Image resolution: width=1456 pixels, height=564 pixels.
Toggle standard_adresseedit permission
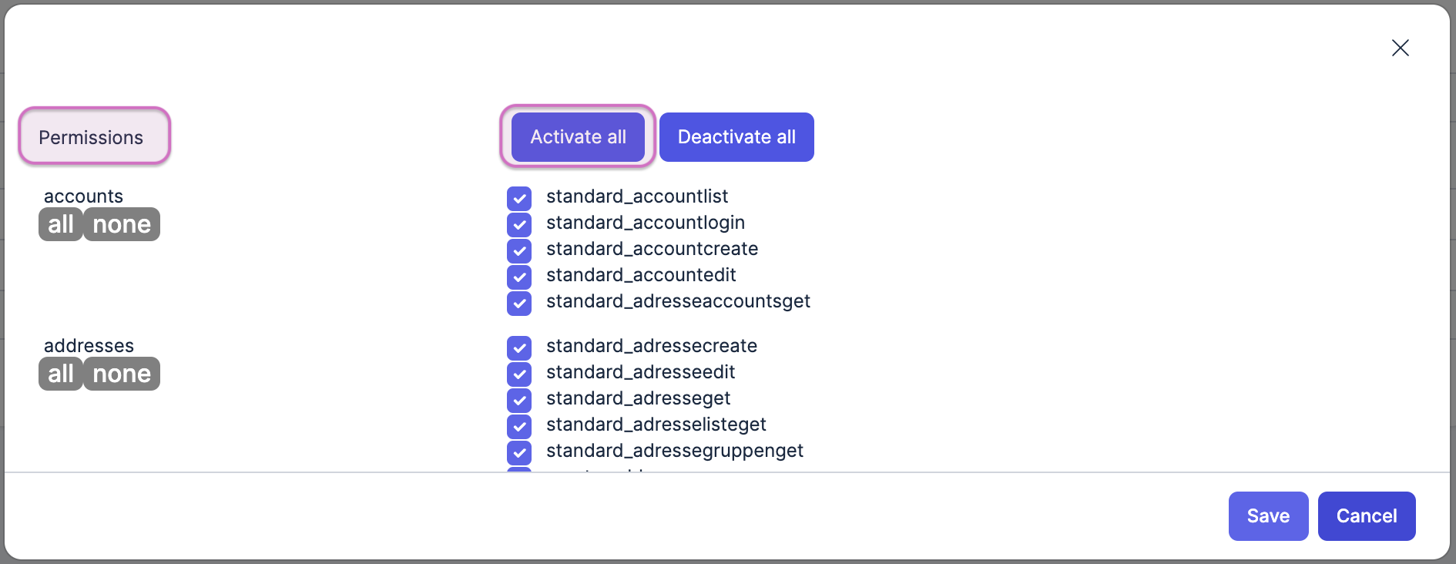519,374
